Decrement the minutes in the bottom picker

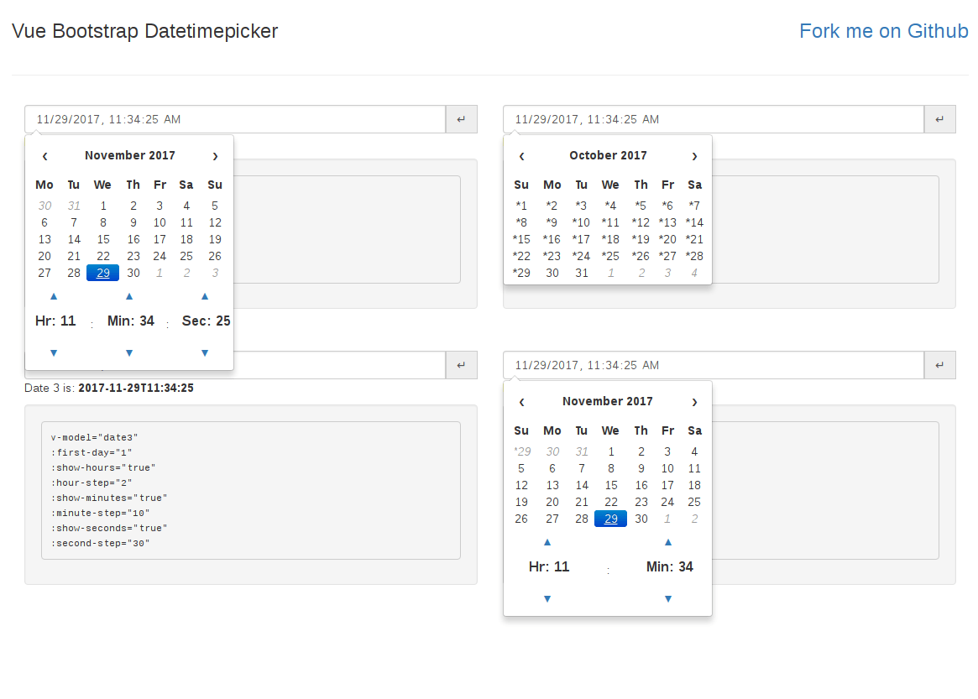(x=667, y=598)
